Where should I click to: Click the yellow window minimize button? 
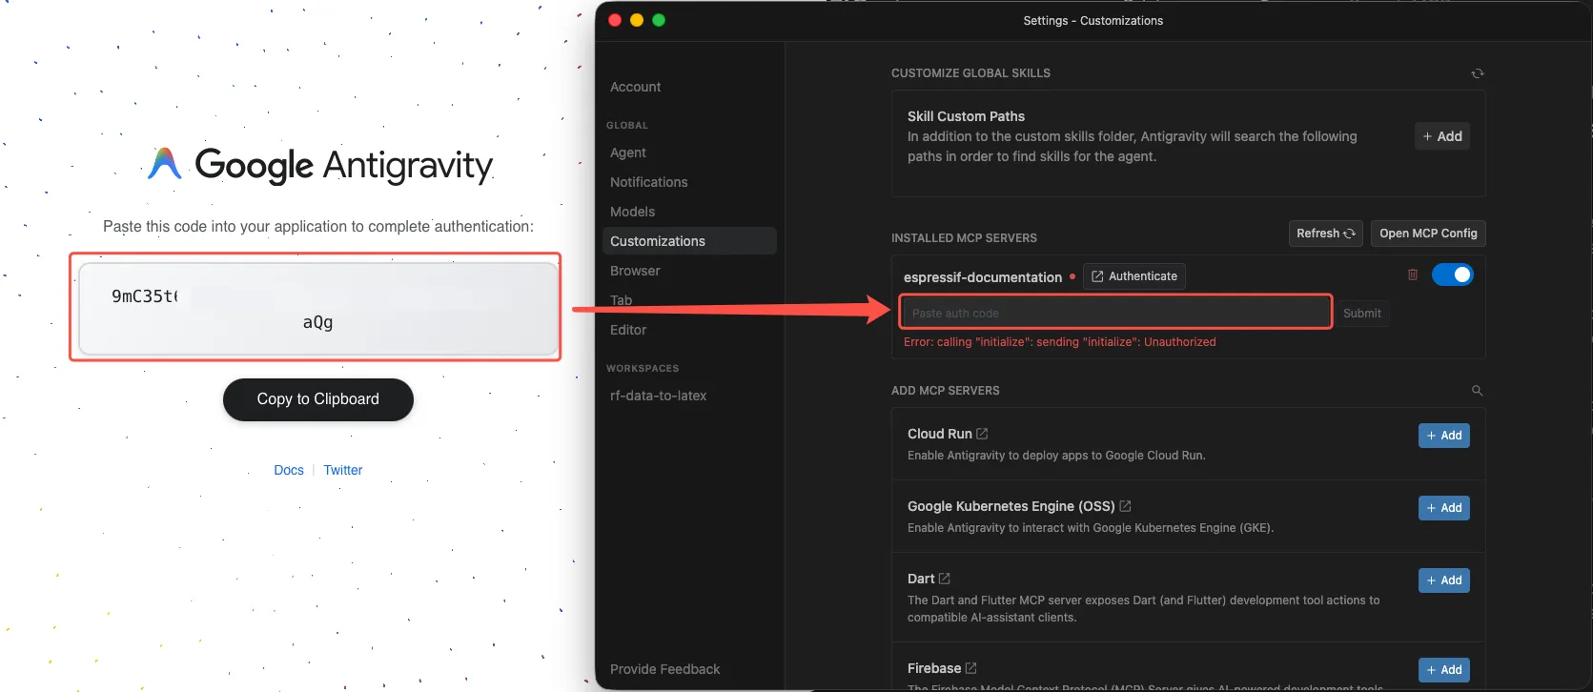(x=637, y=20)
